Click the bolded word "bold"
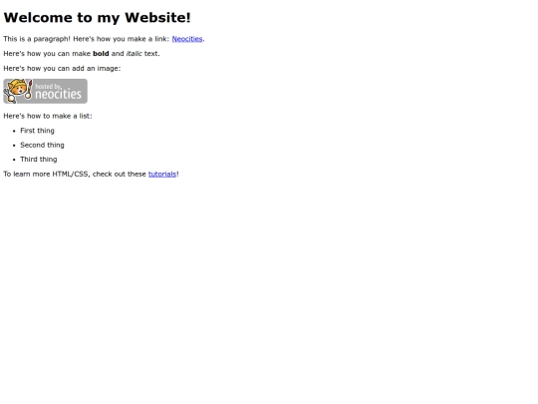The width and height of the screenshot is (538, 404). point(101,54)
